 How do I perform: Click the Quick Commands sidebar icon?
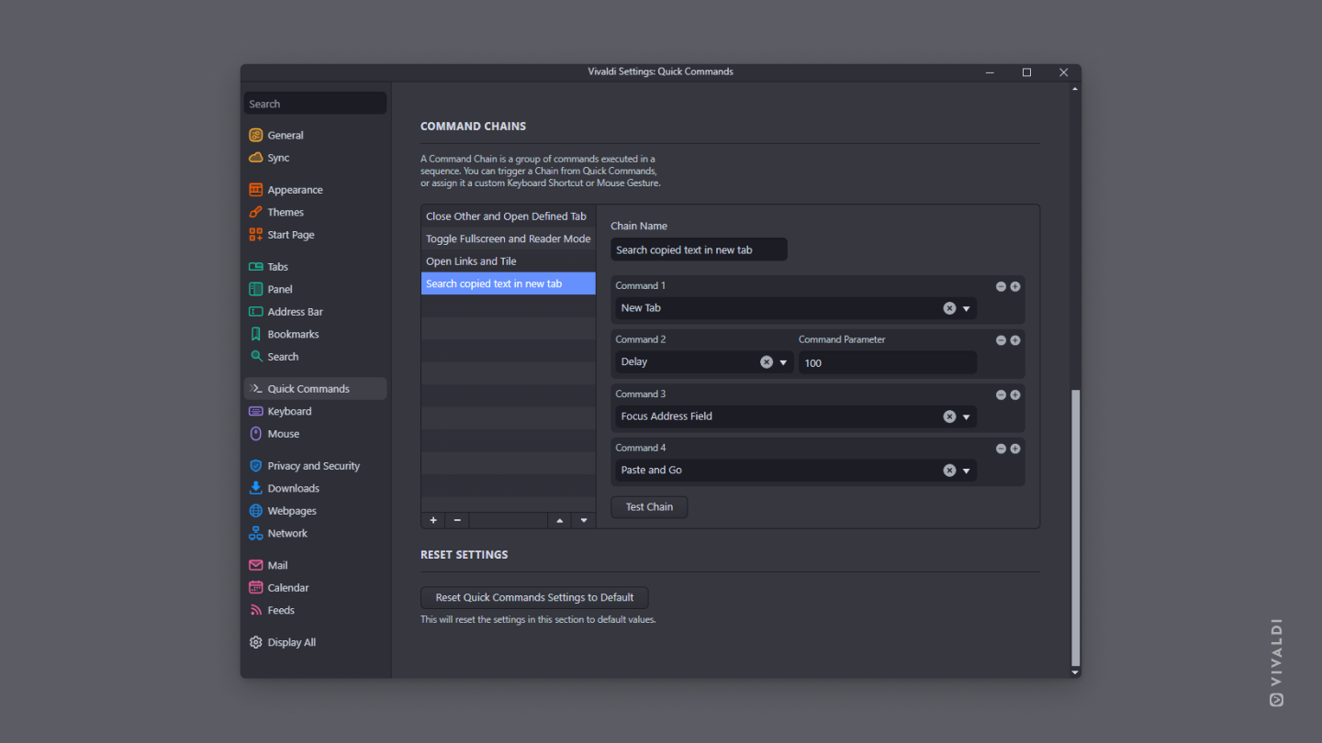pos(256,389)
